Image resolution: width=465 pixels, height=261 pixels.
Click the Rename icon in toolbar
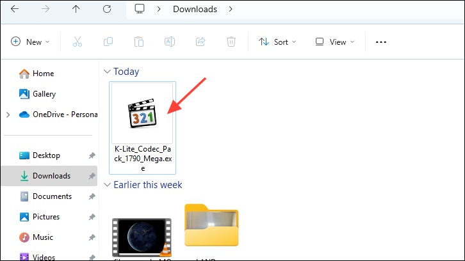coord(170,42)
